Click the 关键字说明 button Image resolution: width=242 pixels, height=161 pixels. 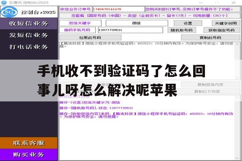pyautogui.click(x=226, y=23)
